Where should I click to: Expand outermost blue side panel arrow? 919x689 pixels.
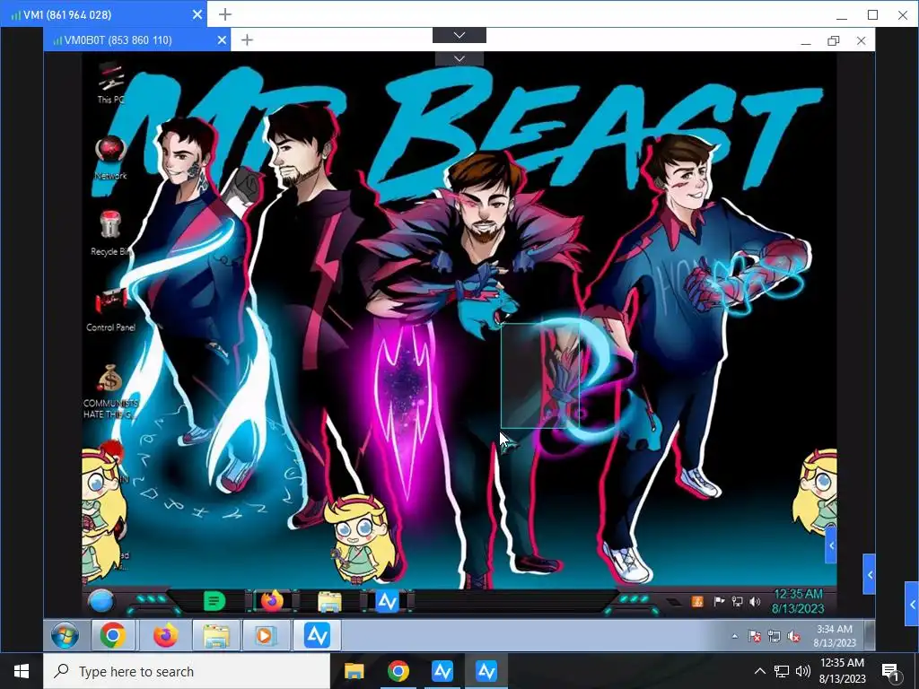(912, 604)
